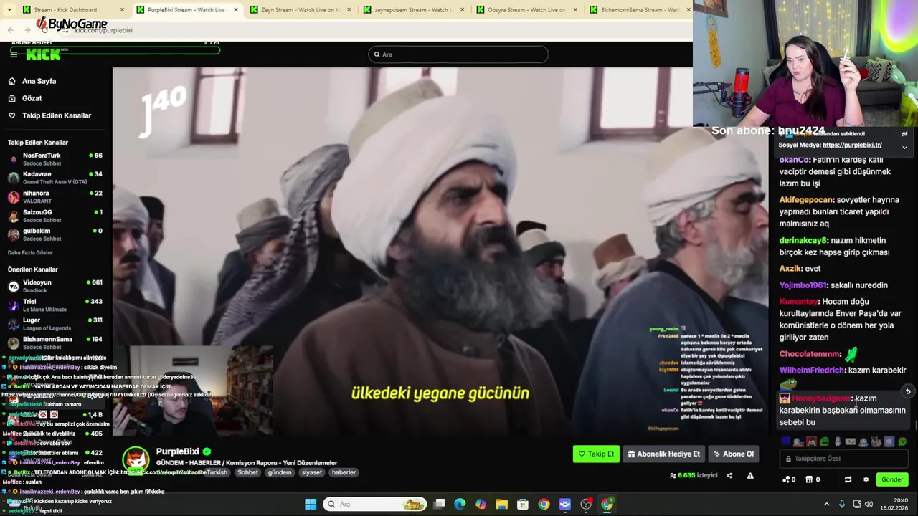This screenshot has height=516, width=918.
Task: Expand the pinned message chevron
Action: click(x=904, y=147)
